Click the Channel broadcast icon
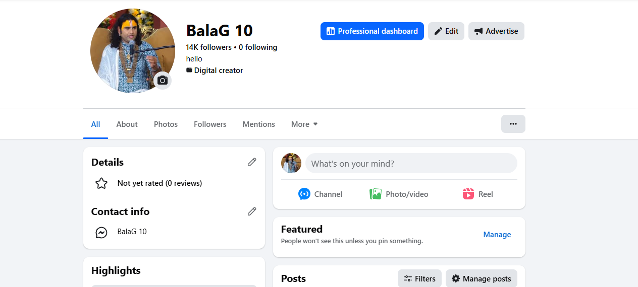Image resolution: width=638 pixels, height=287 pixels. tap(304, 194)
